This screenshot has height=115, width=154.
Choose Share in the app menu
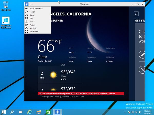click(38, 15)
